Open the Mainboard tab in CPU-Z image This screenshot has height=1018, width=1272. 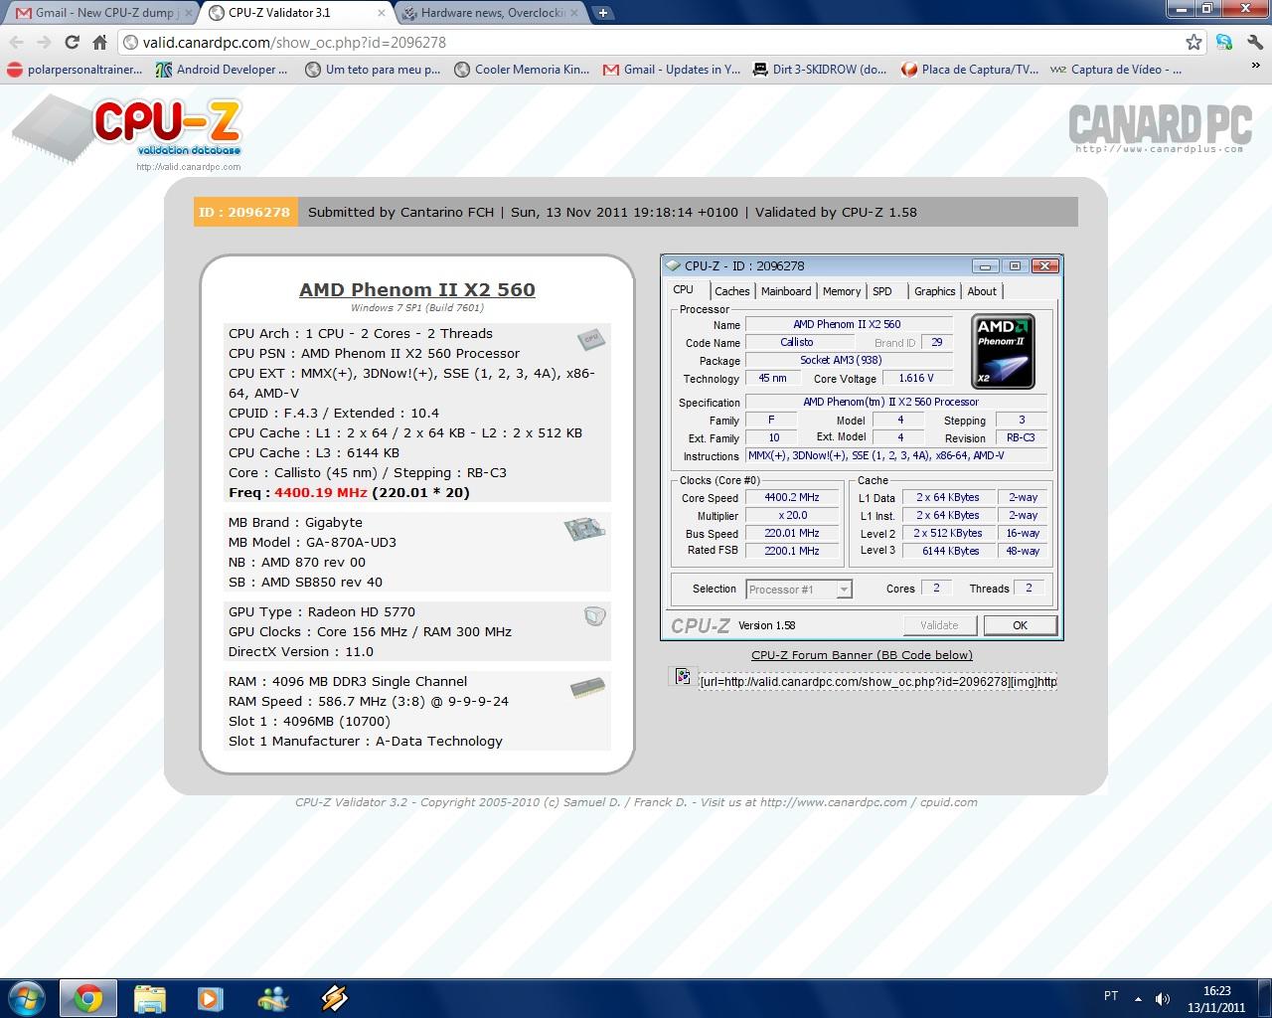[786, 291]
